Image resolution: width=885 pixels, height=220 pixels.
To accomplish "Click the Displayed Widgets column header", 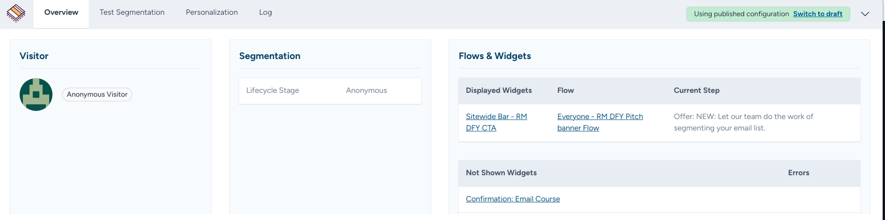I will tap(498, 90).
